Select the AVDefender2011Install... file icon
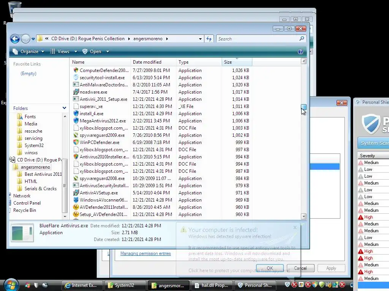This screenshot has width=389, height=291. point(76,207)
